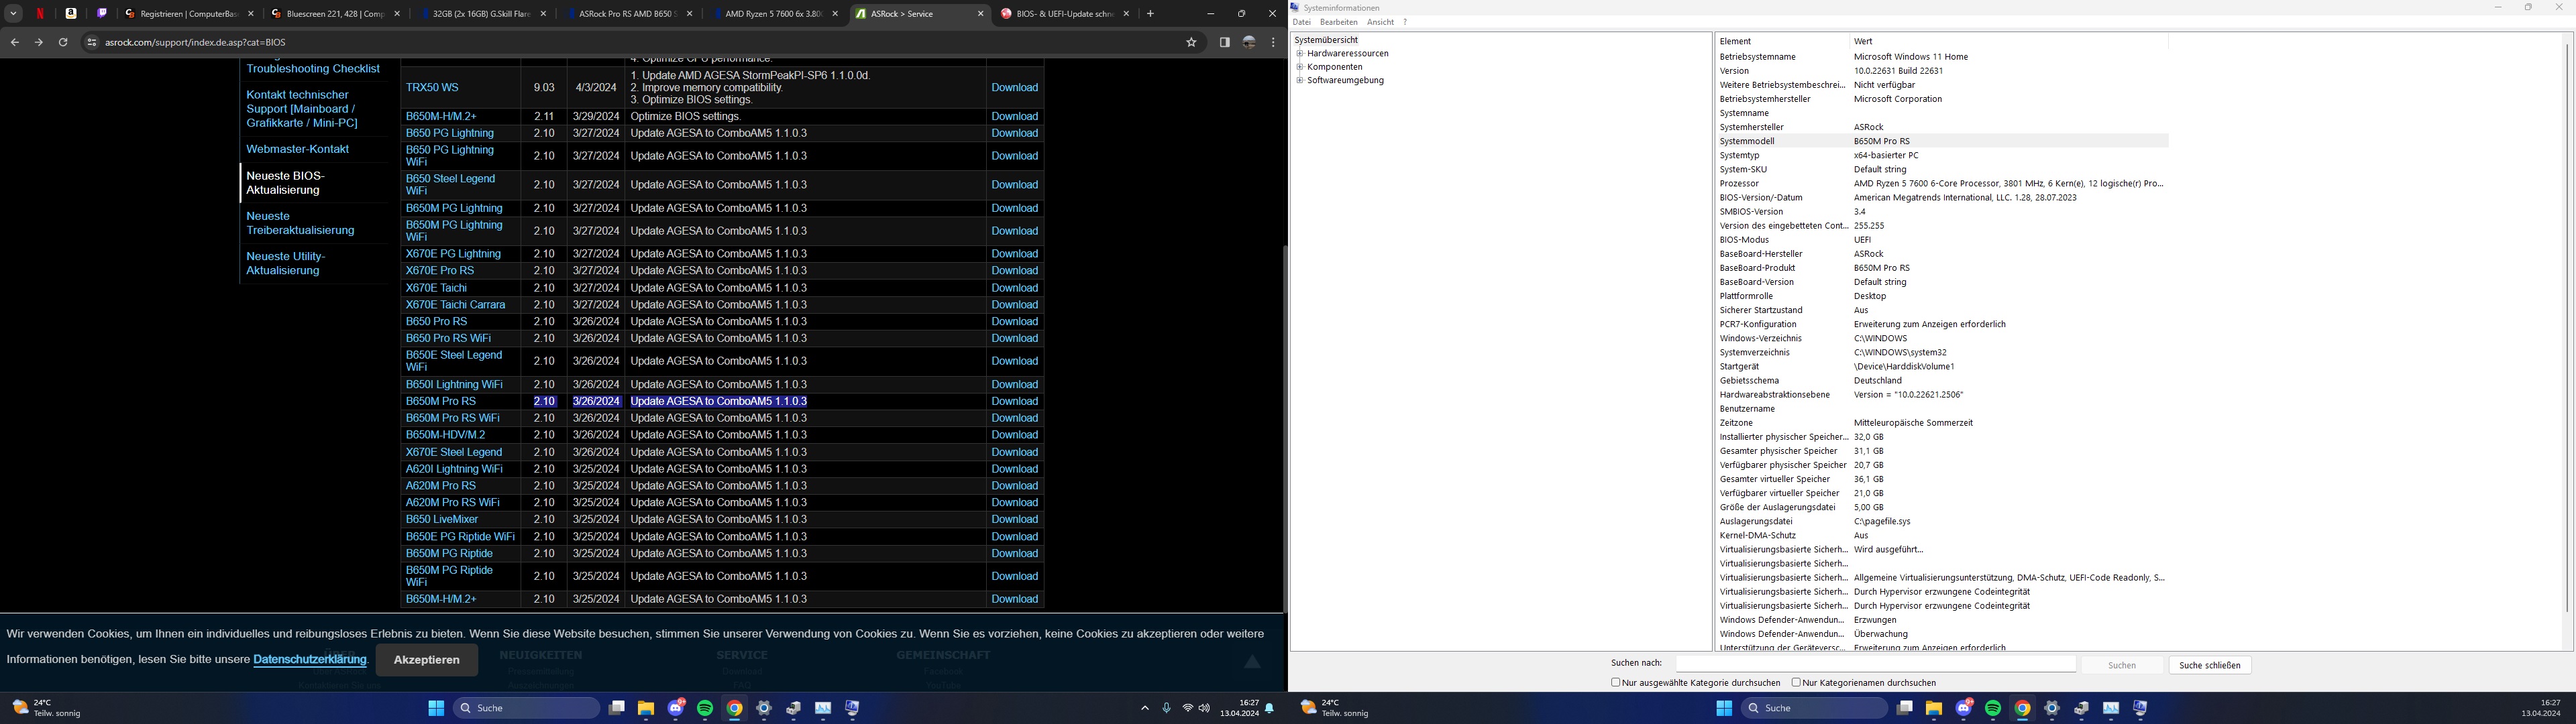View site information icon in address bar
The height and width of the screenshot is (724, 2576).
point(91,42)
